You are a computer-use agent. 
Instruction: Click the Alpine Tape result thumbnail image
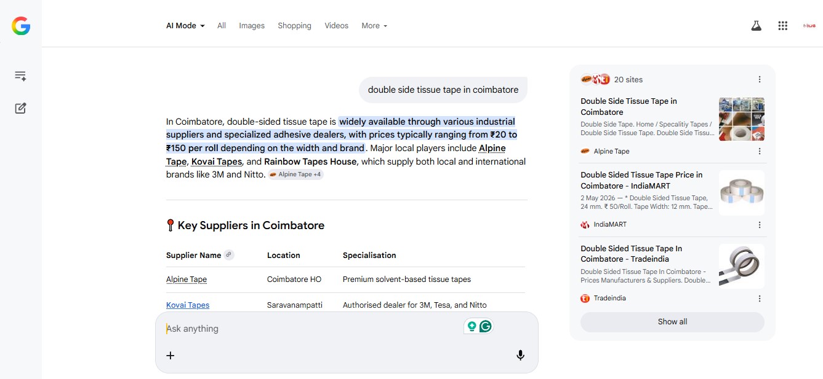point(742,119)
